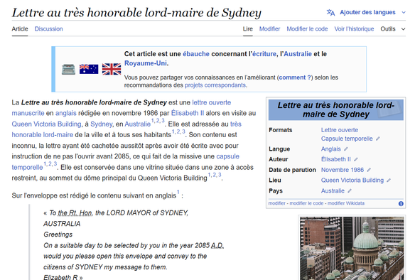Click edit pencil next to Capsule temporelle
The width and height of the screenshot is (415, 280).
(377, 139)
